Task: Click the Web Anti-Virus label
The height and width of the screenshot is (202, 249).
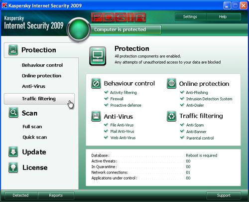Action: pos(123,138)
